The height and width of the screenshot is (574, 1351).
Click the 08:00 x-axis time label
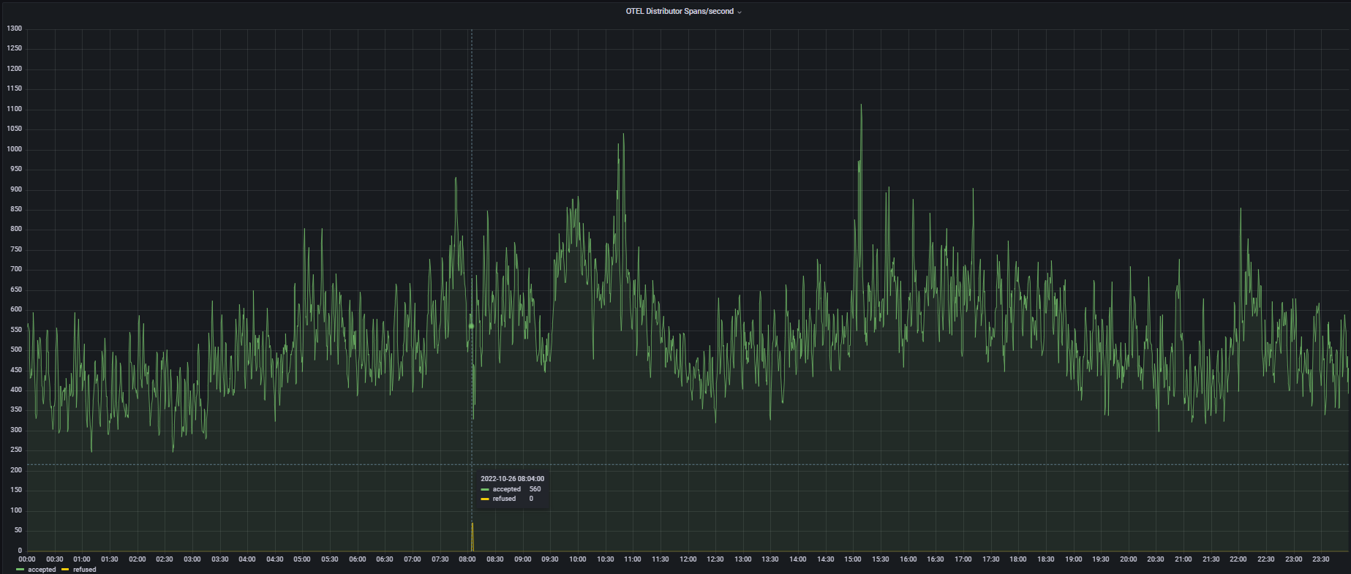point(467,559)
